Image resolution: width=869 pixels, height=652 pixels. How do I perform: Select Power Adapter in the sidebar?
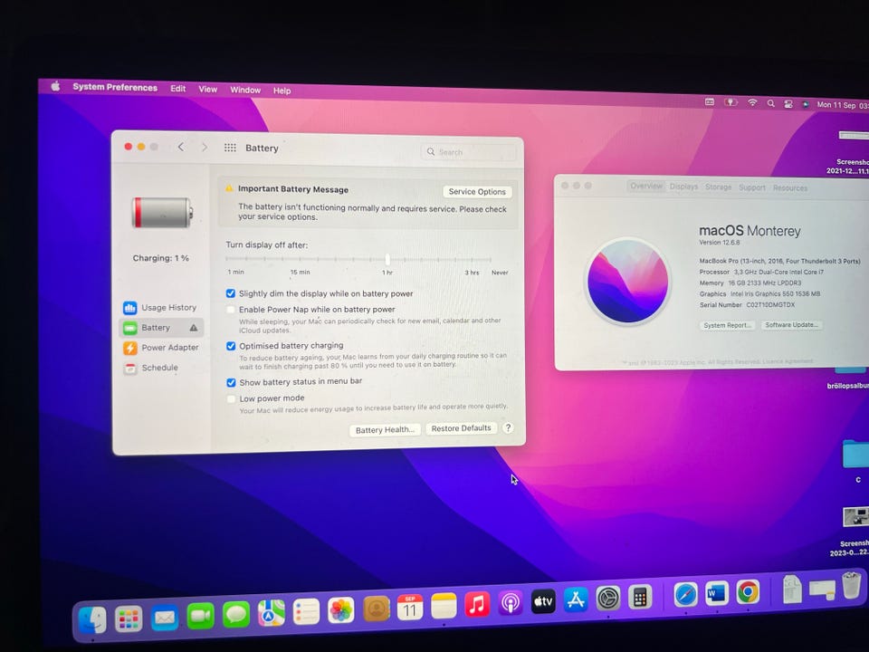pos(161,348)
